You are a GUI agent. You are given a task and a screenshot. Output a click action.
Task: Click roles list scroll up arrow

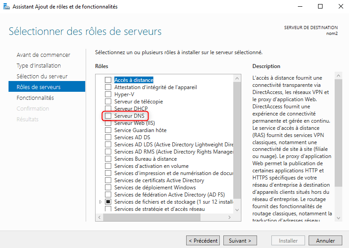pyautogui.click(x=237, y=78)
